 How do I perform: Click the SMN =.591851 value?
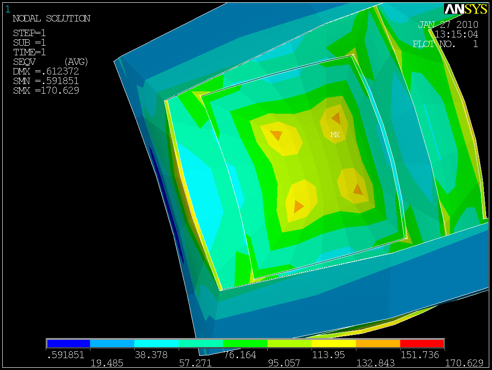(46, 81)
